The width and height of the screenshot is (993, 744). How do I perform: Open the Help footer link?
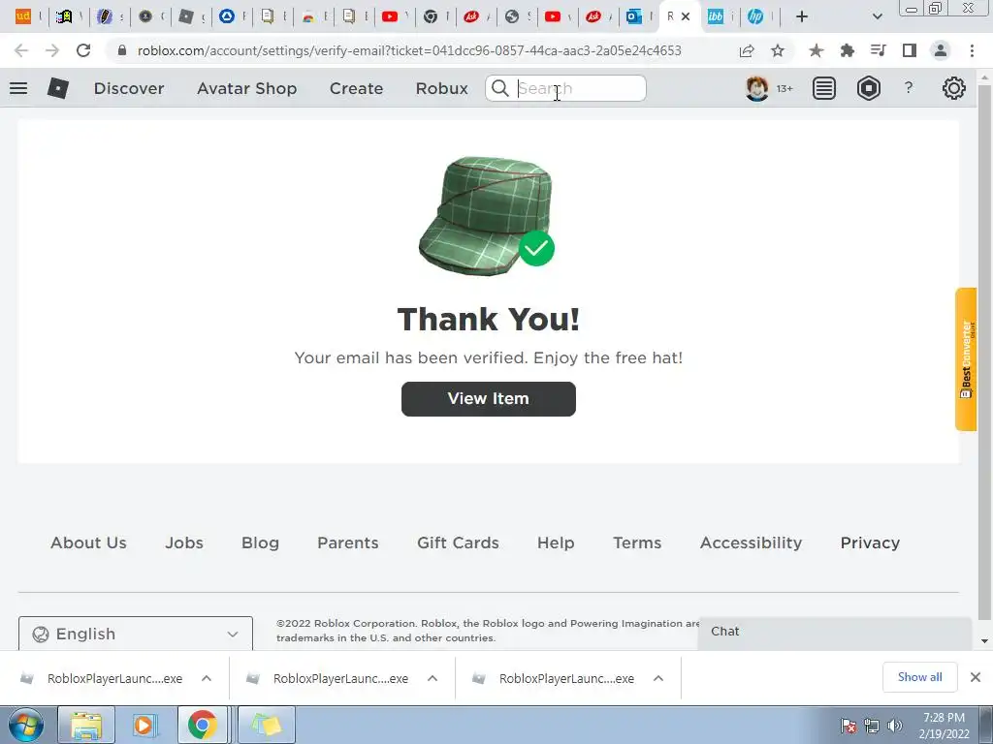556,542
